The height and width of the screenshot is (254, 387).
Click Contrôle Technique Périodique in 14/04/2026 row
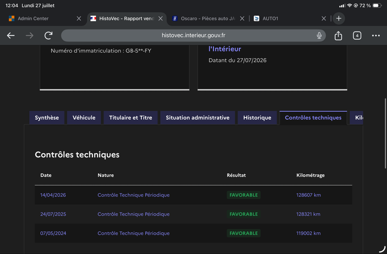coord(134,195)
